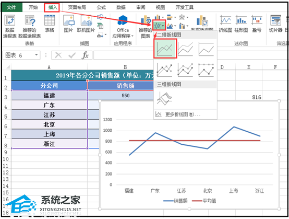Switch to the Review (审阅) tab
This screenshot has width=289, height=219.
(141, 7)
